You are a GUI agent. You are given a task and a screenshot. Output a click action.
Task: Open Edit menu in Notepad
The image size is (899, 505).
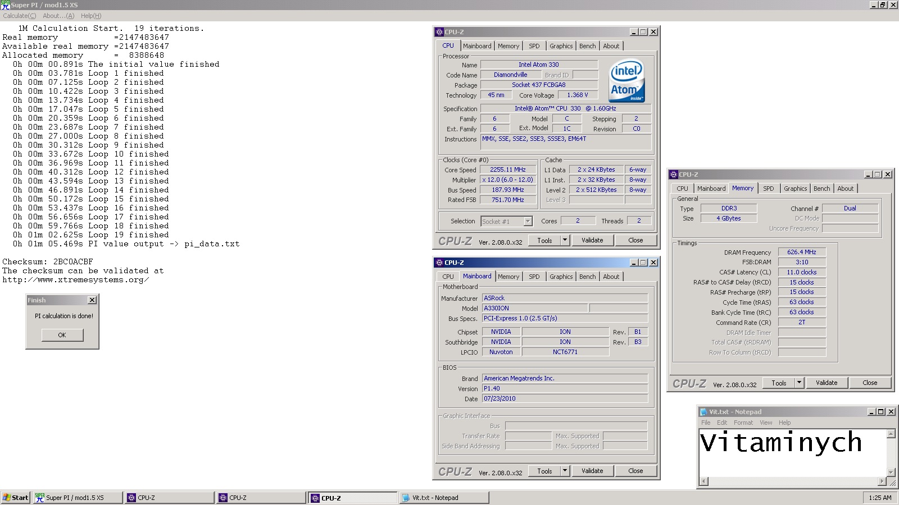point(722,423)
